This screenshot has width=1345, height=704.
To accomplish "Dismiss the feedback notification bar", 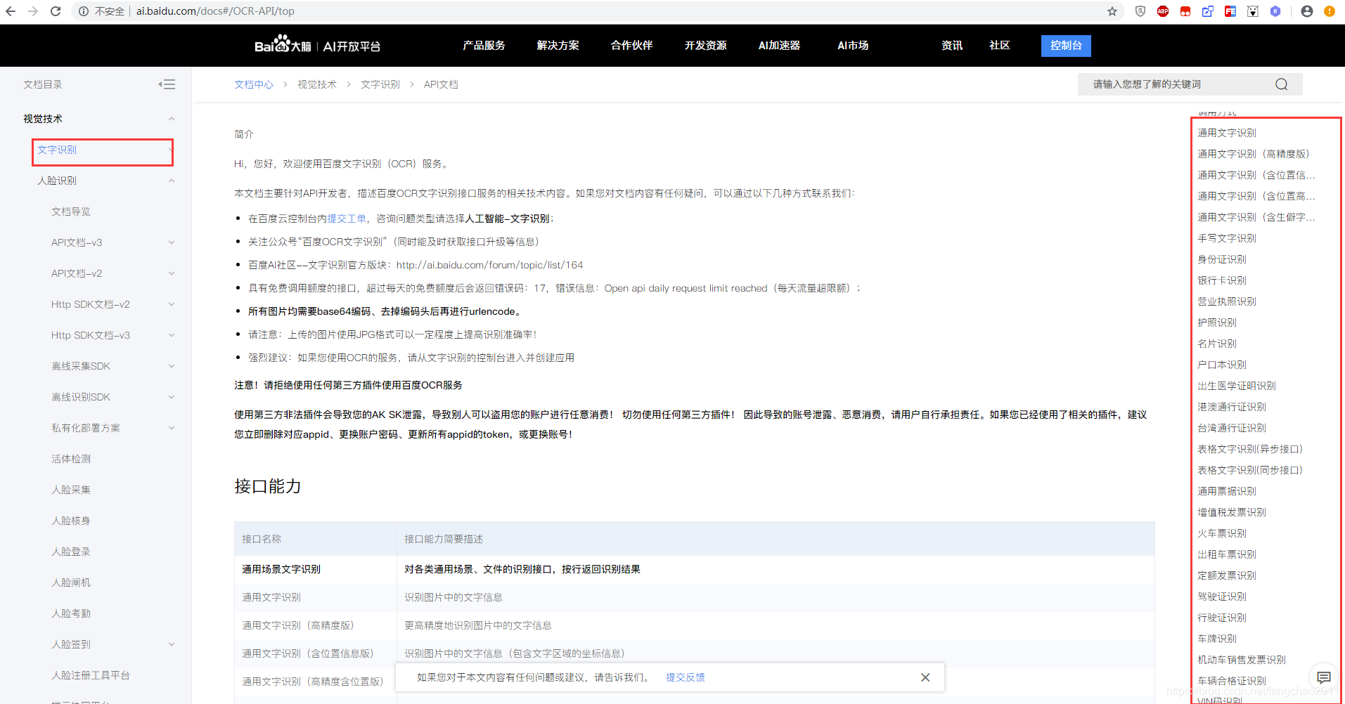I will [925, 677].
